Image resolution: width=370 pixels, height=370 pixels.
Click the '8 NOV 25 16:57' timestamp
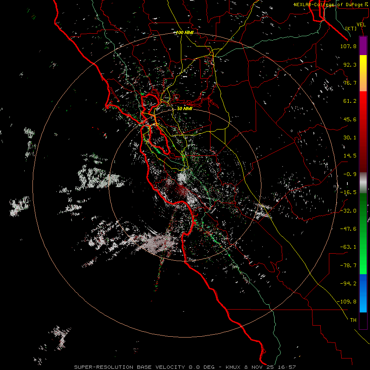pos(271,367)
